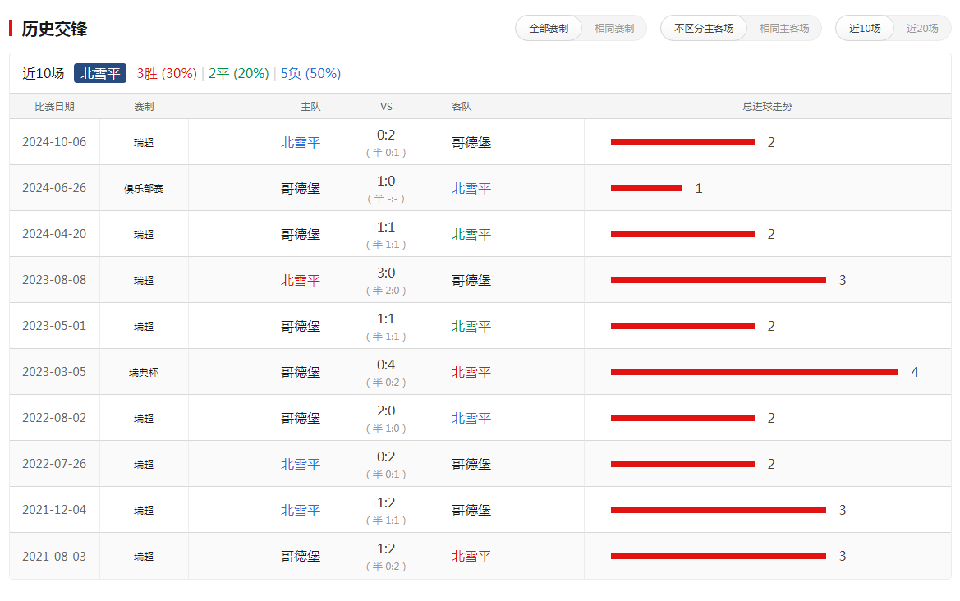
Task: Click the goal trend bar for 2024-06-26
Action: 646,189
